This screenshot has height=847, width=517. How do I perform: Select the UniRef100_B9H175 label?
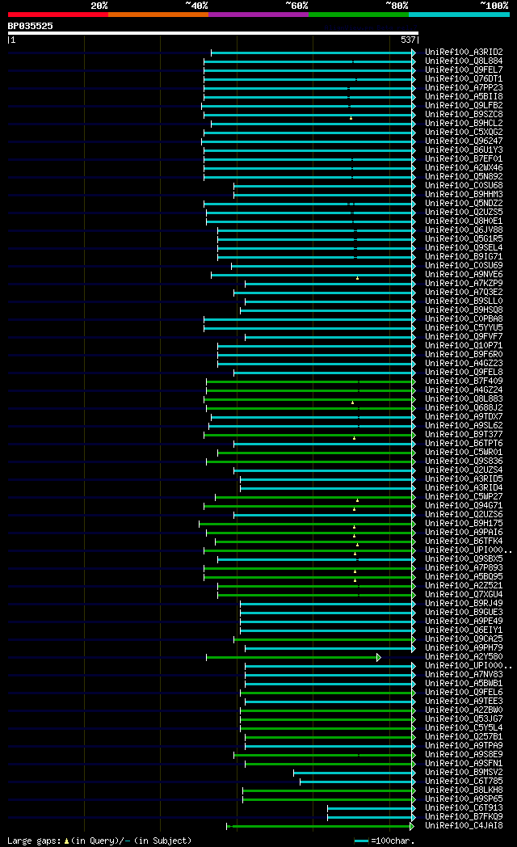click(464, 524)
